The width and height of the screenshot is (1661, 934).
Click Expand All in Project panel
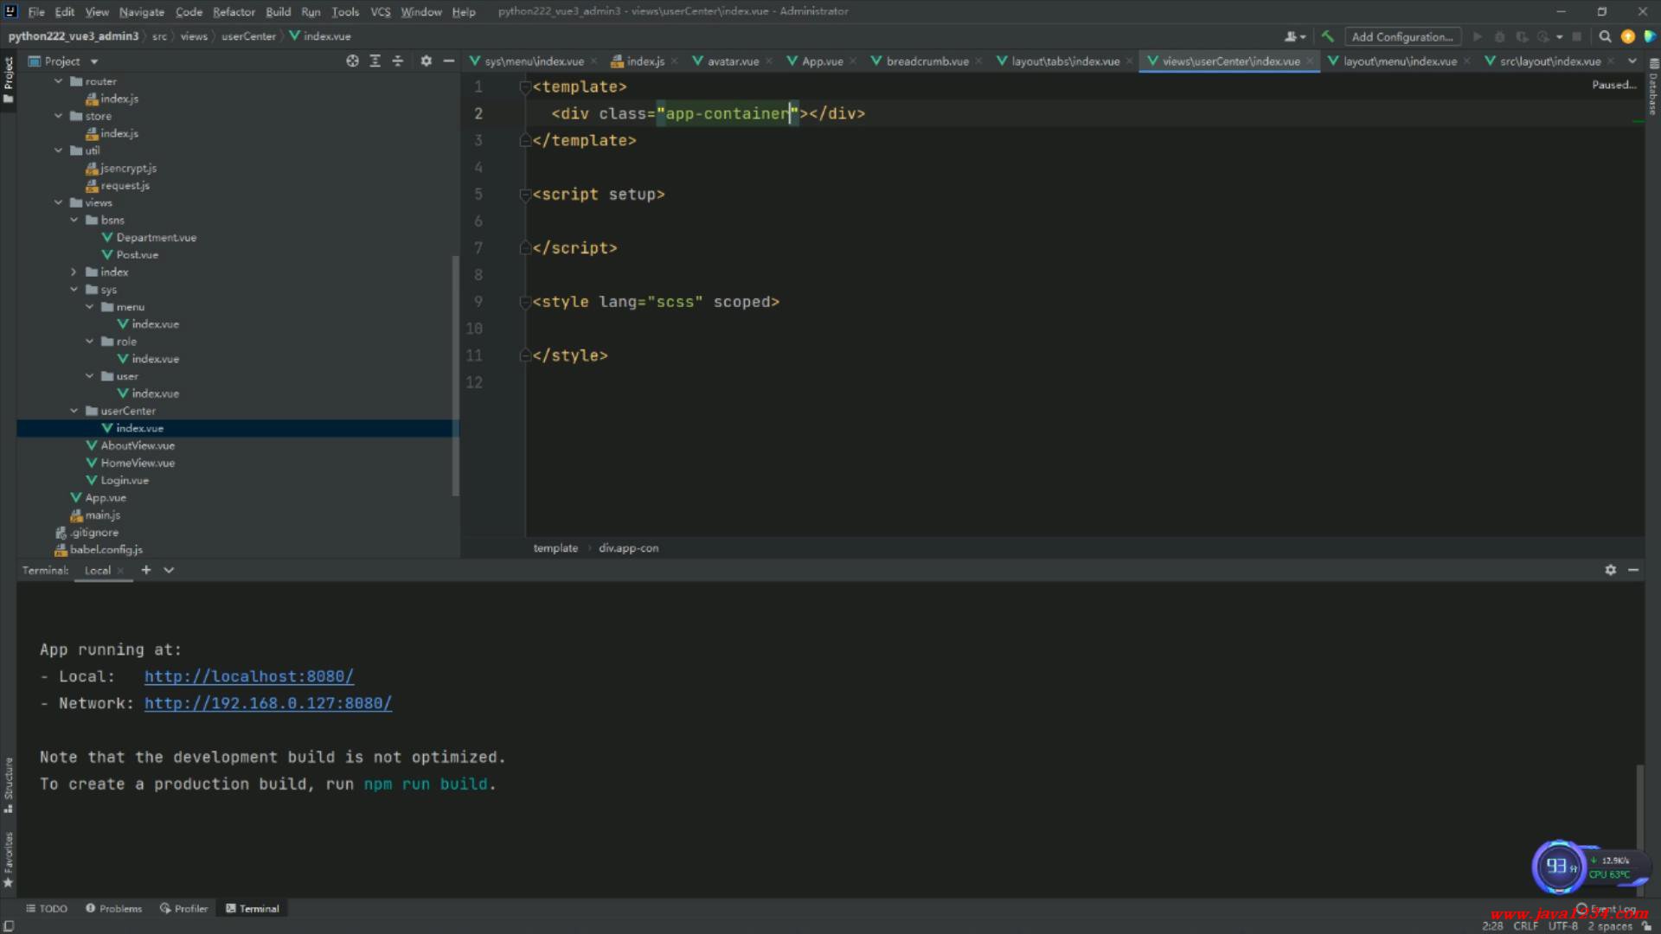(x=375, y=61)
